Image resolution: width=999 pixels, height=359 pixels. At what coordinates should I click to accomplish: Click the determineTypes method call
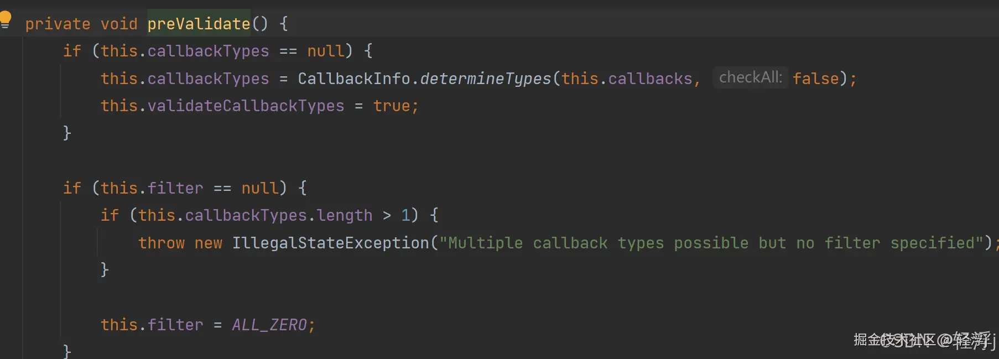486,79
